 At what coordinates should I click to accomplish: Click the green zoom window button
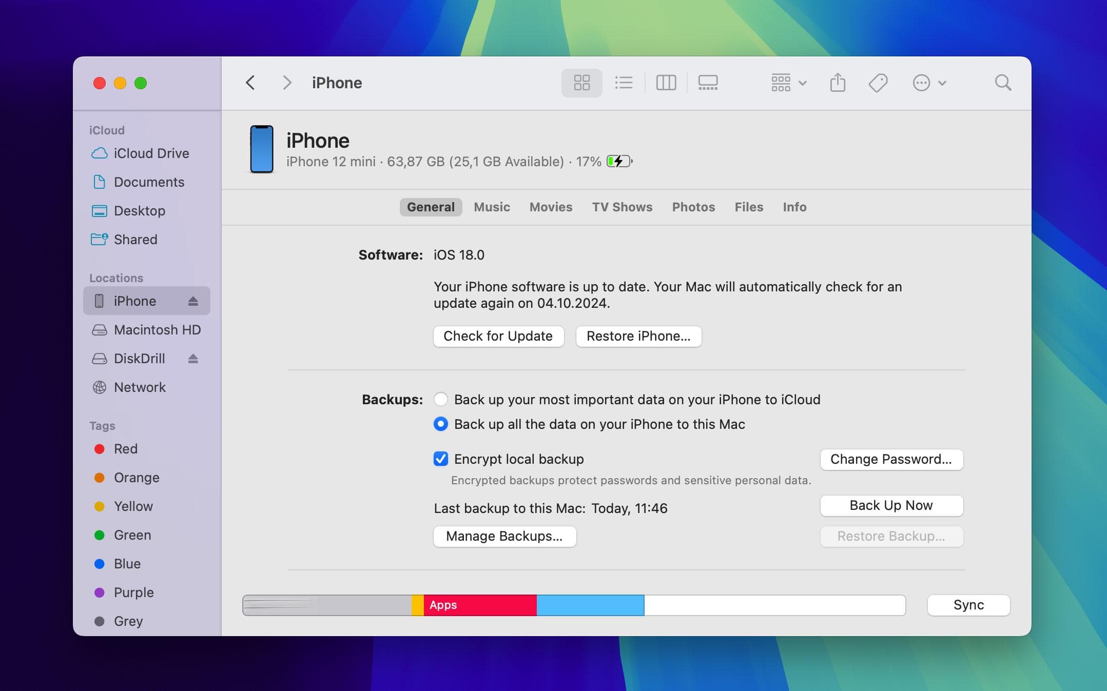[141, 83]
